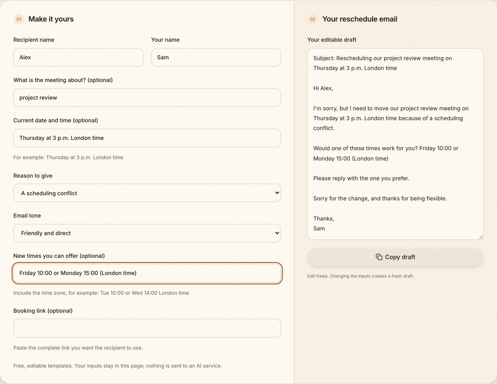The width and height of the screenshot is (497, 384).
Task: Click the copy icon in Copy draft button
Action: pyautogui.click(x=379, y=257)
